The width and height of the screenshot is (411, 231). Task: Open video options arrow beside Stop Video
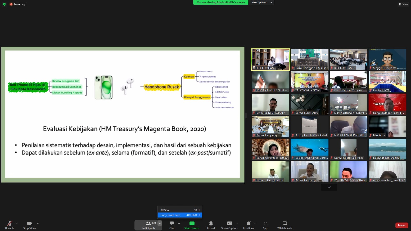point(38,223)
